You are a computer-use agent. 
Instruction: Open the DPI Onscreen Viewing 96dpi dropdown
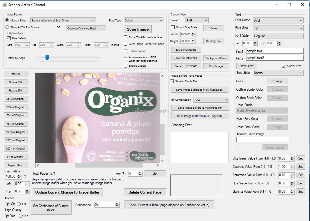coord(86,28)
